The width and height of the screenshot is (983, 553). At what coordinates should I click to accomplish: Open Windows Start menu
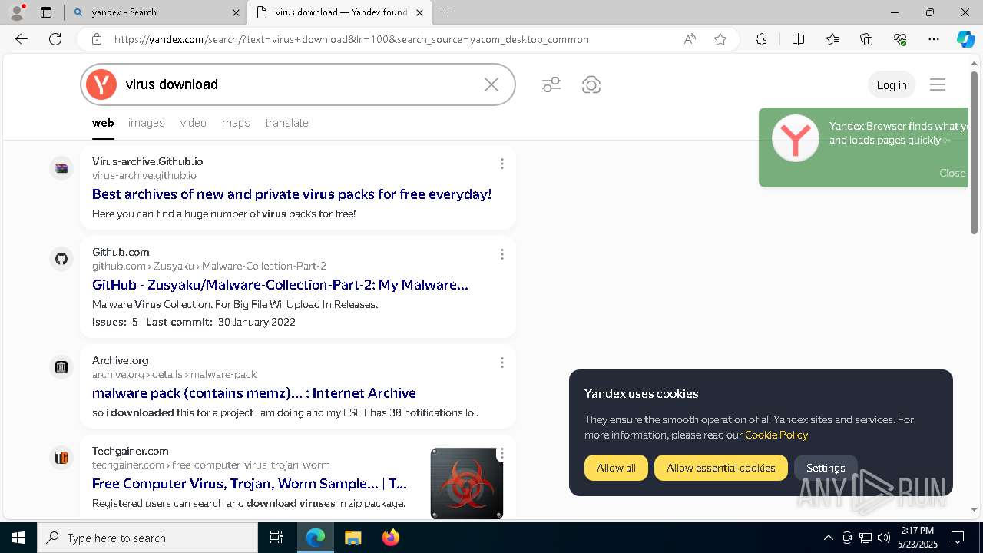click(x=18, y=538)
